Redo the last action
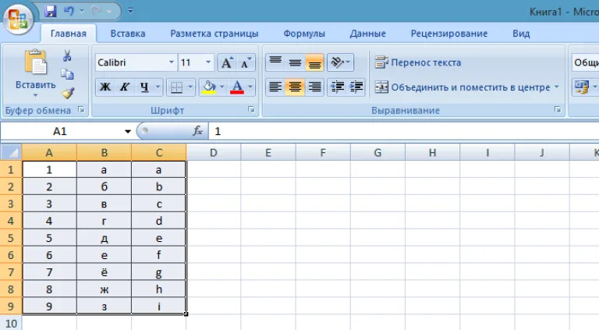This screenshot has width=599, height=330. coord(96,11)
